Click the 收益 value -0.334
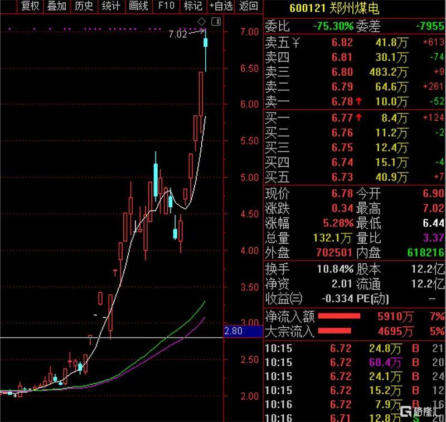 (337, 299)
